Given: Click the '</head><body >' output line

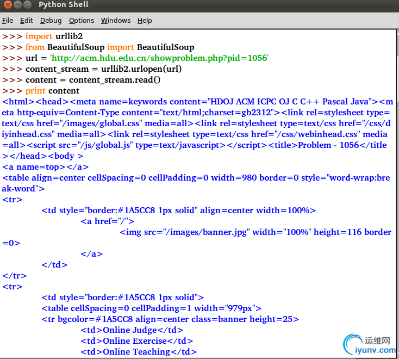Looking at the screenshot, I should click(42, 156).
